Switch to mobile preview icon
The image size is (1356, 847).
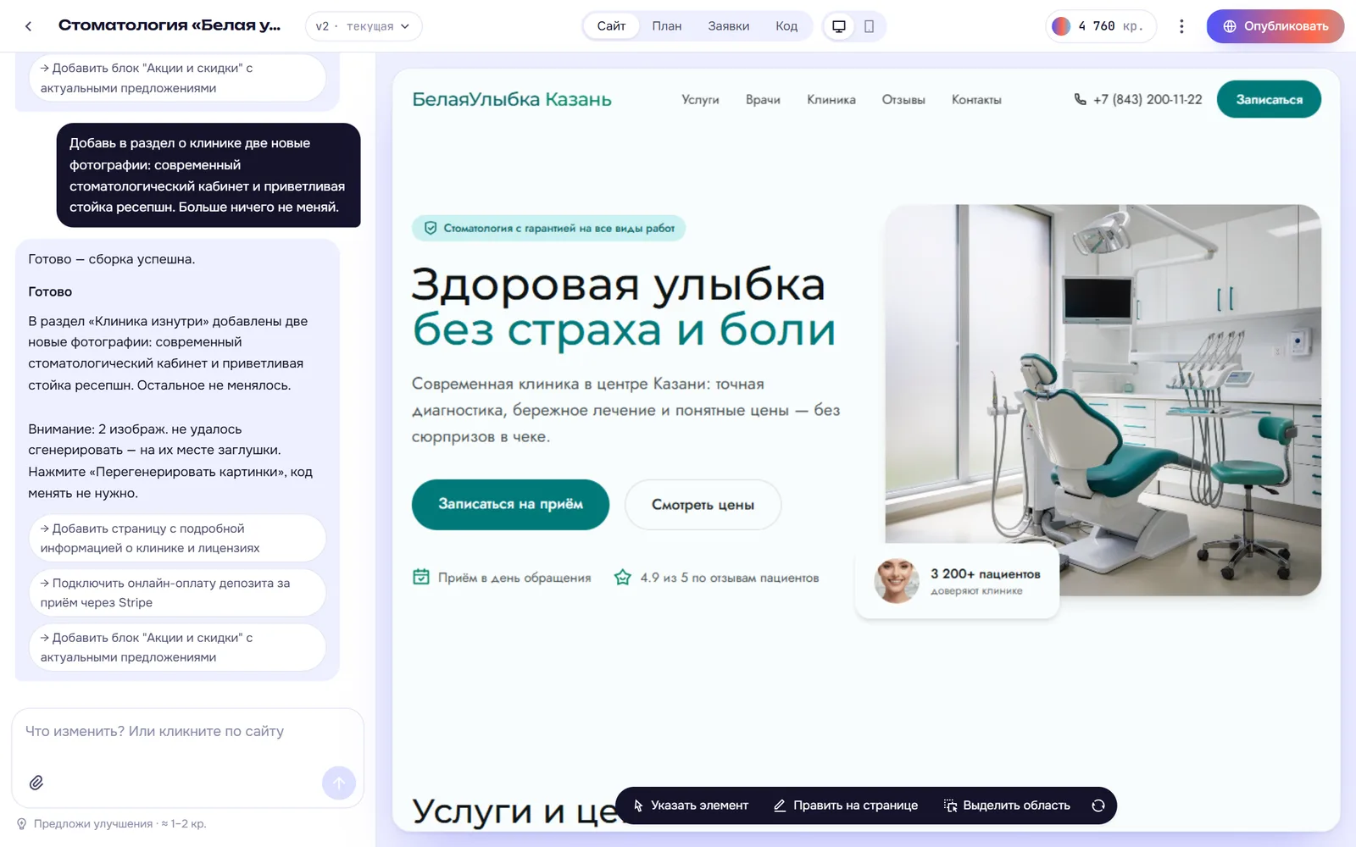869,26
